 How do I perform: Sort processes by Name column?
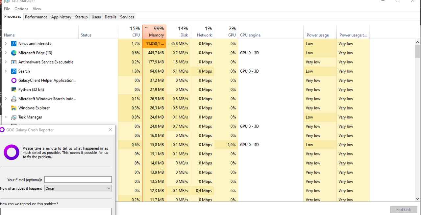pyautogui.click(x=40, y=32)
